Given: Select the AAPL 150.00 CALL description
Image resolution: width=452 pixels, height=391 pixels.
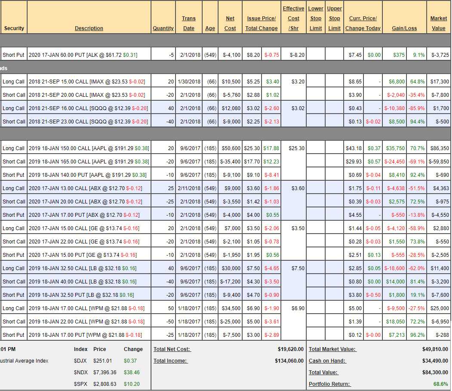Looking at the screenshot, I should [89, 148].
